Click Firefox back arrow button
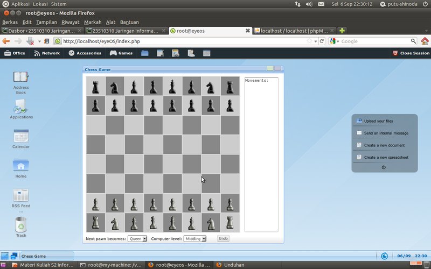Viewport: 431px width, 269px height. click(6, 41)
